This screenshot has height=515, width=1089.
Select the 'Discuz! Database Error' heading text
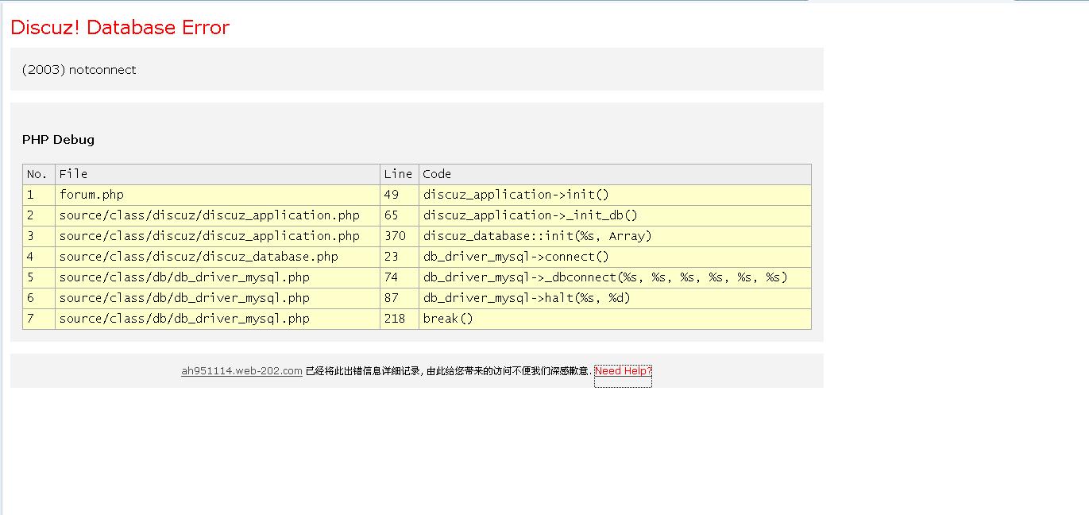(x=120, y=27)
